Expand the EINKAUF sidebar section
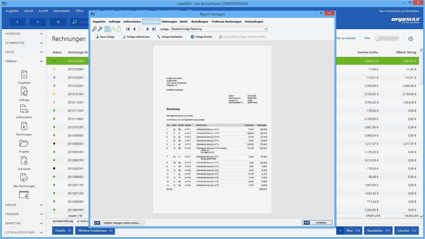The image size is (425, 239). pos(24,205)
